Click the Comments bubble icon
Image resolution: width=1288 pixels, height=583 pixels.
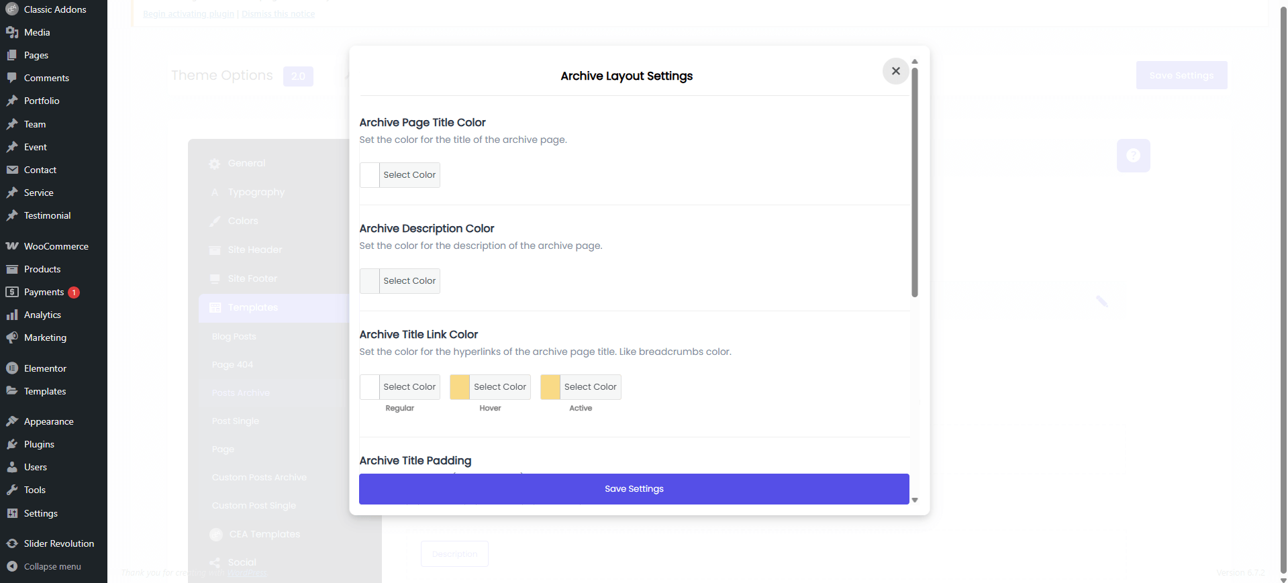(12, 78)
